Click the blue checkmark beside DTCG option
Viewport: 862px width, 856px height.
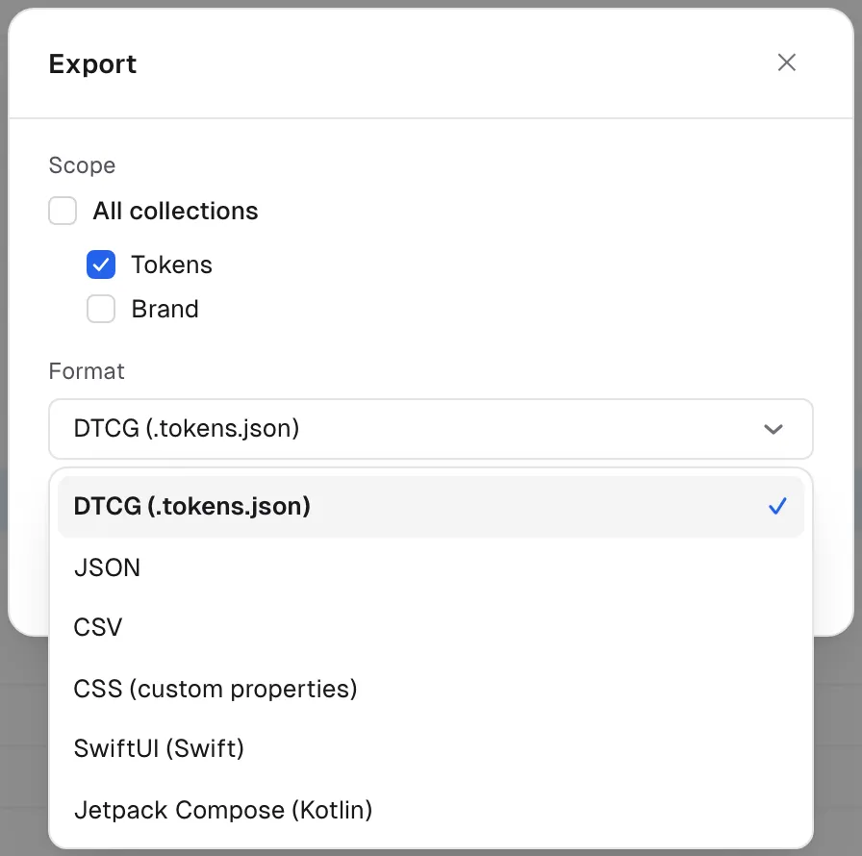(777, 506)
